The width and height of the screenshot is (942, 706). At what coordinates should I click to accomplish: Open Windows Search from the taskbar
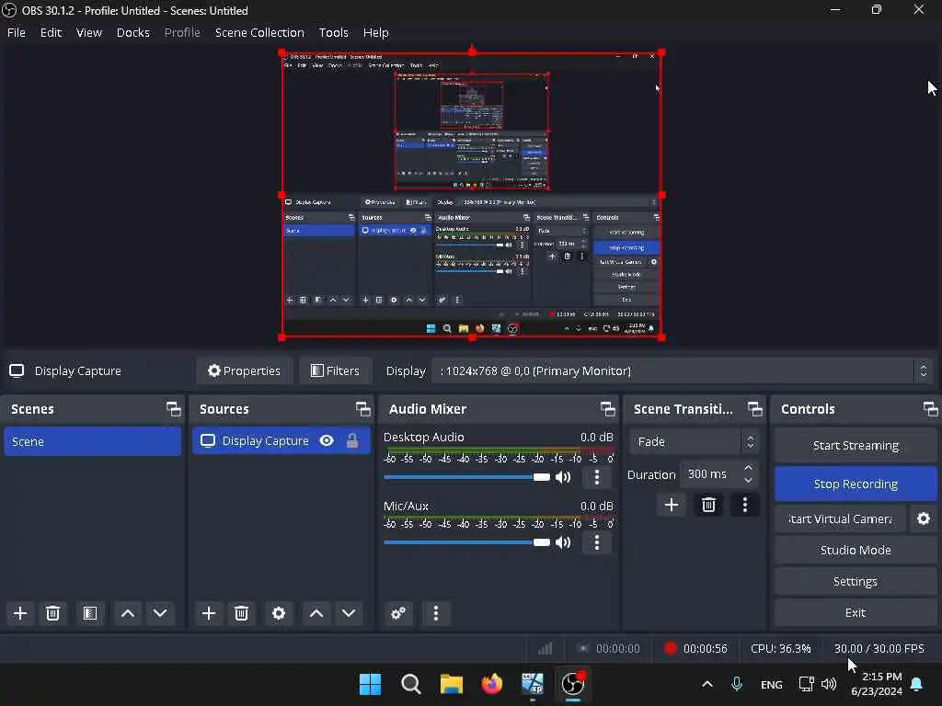tap(411, 684)
